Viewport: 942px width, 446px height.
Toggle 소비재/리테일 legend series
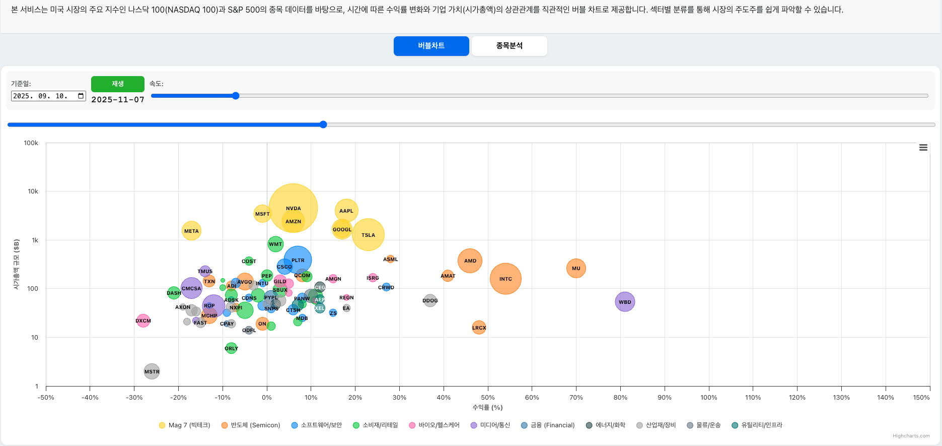coord(375,425)
